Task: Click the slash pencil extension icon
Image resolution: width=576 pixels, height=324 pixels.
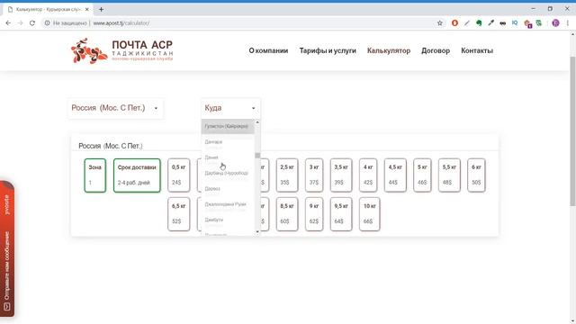Action: click(467, 22)
